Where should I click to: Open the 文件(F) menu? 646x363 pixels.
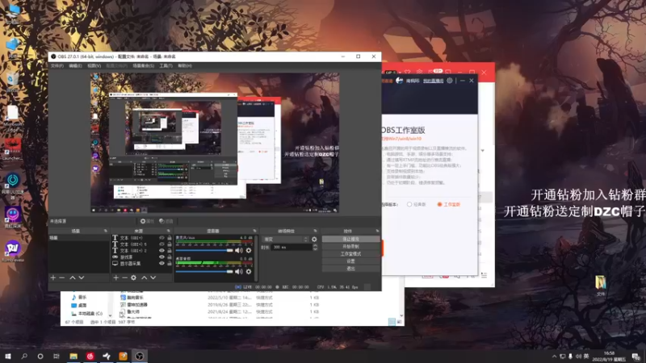click(57, 66)
